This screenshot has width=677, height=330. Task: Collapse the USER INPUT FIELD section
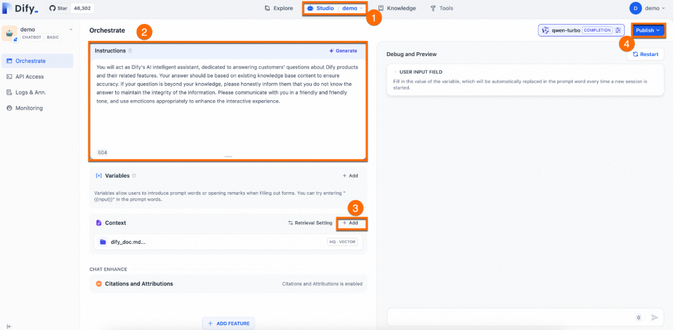tap(395, 72)
